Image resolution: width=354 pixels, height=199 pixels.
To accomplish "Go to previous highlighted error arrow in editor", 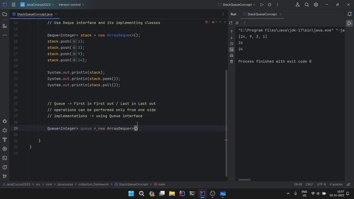I will pyautogui.click(x=220, y=22).
